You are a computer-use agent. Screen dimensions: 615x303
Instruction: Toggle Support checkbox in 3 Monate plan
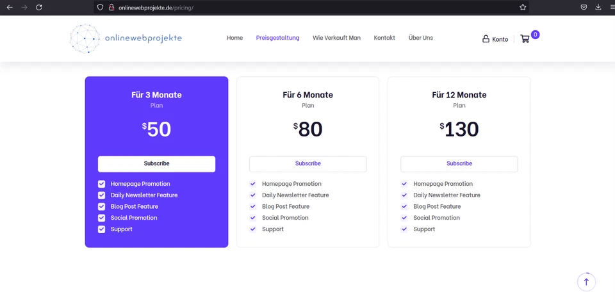pyautogui.click(x=101, y=229)
